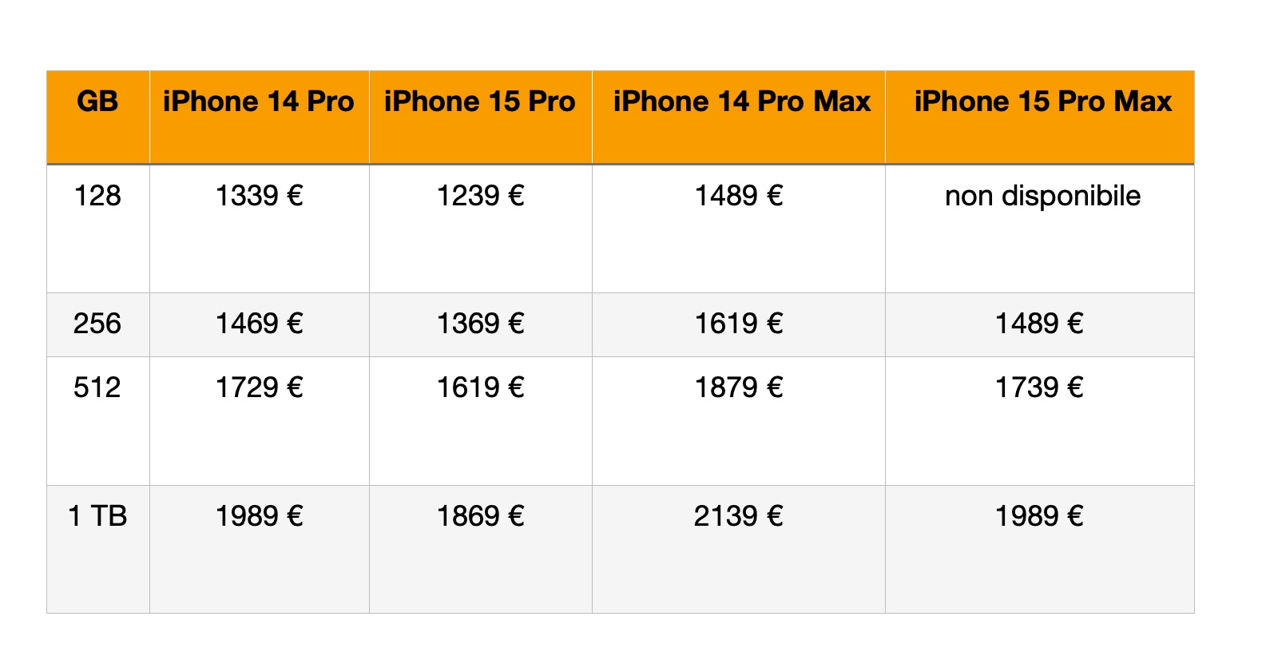Viewport: 1262px width, 668px height.
Task: Select the 2139 € price cell
Action: pyautogui.click(x=738, y=516)
